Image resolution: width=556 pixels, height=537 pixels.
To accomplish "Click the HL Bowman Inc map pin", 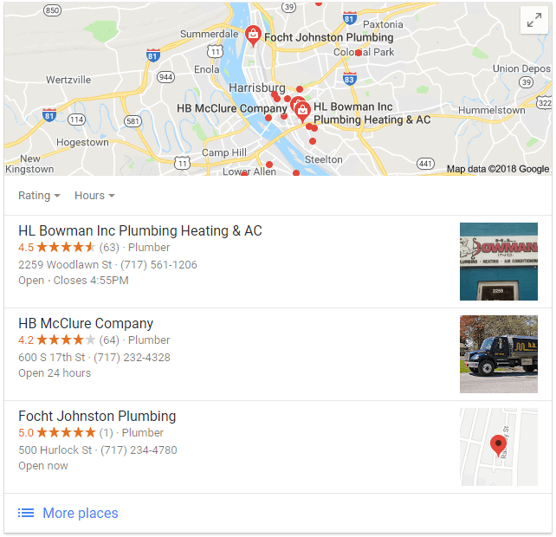I will pyautogui.click(x=302, y=112).
